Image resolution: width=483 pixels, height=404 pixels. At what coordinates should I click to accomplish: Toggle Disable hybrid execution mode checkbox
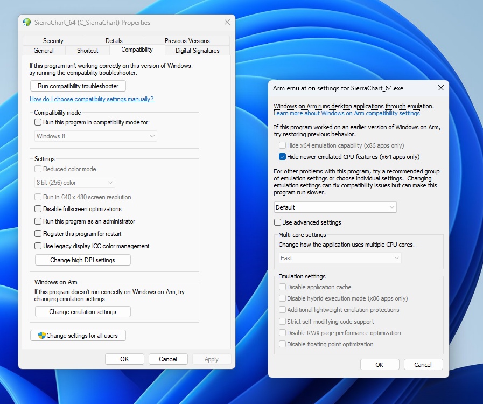282,298
